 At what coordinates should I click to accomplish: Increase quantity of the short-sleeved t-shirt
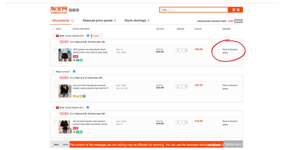point(186,122)
